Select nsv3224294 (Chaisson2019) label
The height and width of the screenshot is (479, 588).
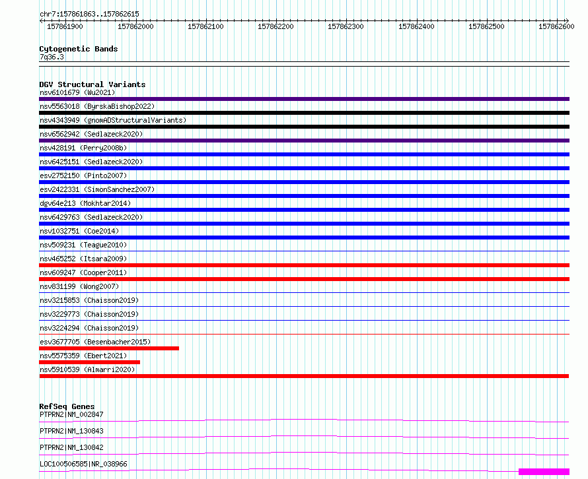[89, 328]
